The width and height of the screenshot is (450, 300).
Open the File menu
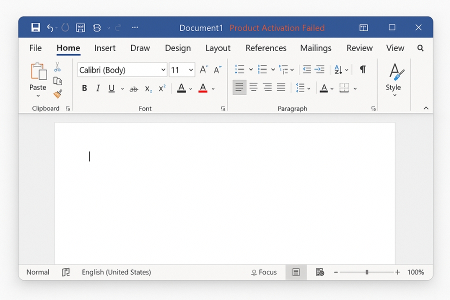pyautogui.click(x=35, y=48)
